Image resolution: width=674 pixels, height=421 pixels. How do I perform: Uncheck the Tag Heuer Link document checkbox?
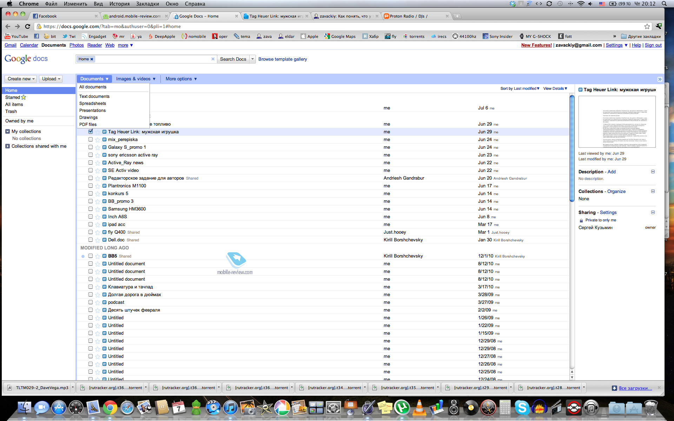[x=91, y=132]
